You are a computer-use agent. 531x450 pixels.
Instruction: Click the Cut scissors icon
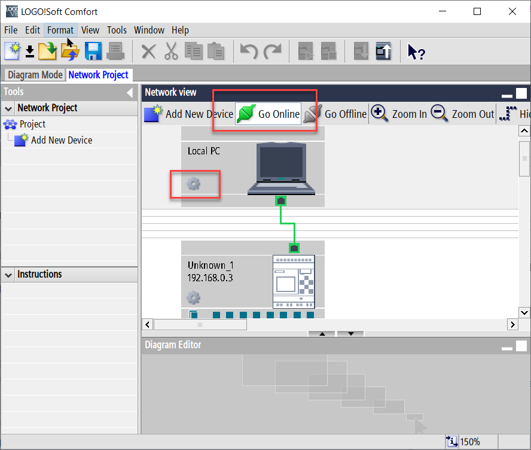(x=171, y=51)
